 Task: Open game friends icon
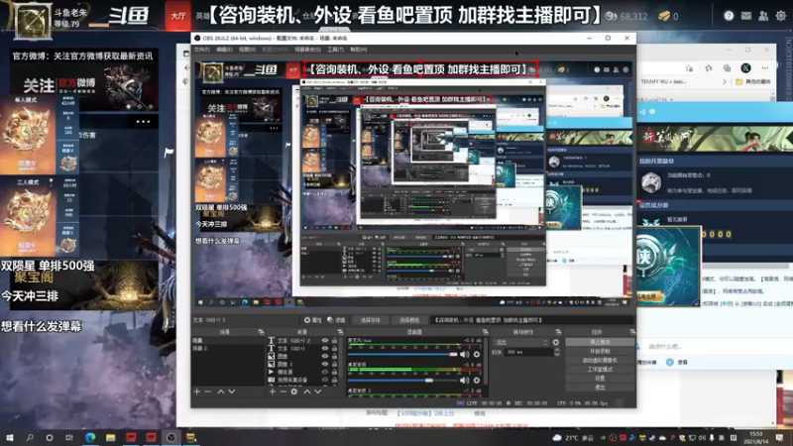[763, 16]
